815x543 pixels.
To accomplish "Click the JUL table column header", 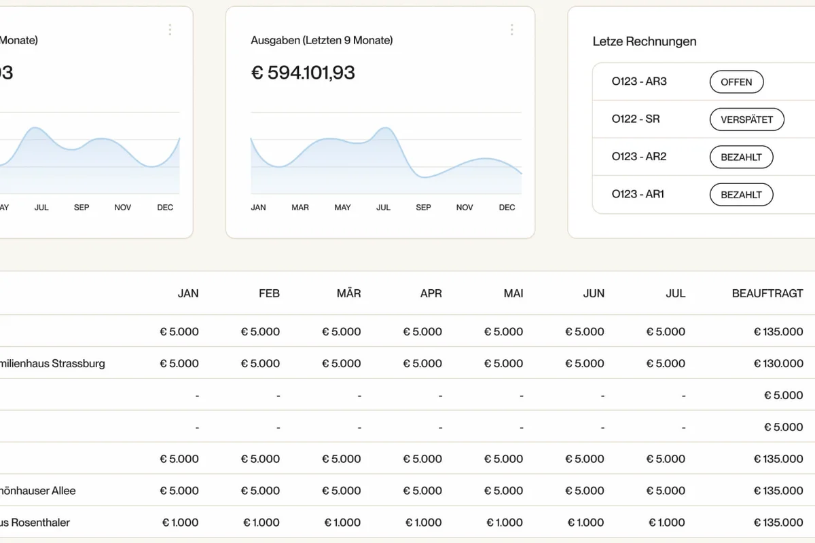I will [676, 294].
